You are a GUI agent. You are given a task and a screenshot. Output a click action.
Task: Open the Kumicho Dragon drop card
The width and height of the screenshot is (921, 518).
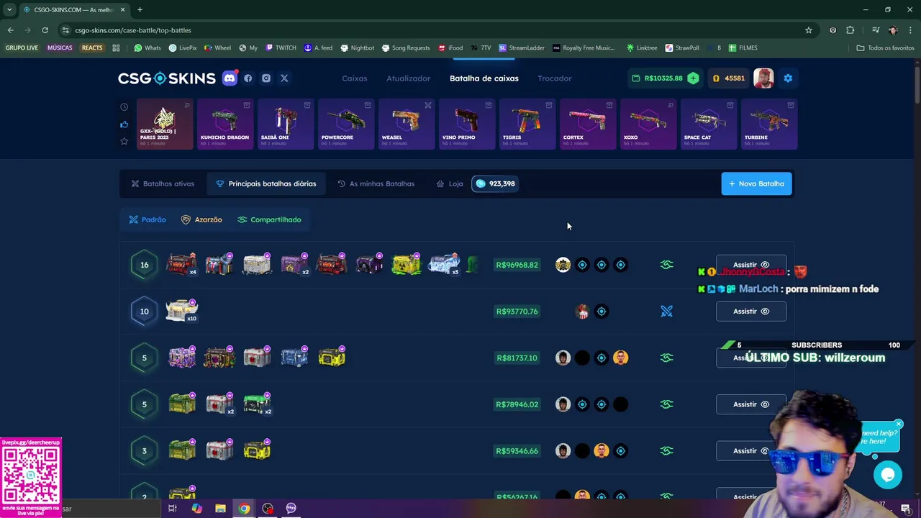(224, 124)
